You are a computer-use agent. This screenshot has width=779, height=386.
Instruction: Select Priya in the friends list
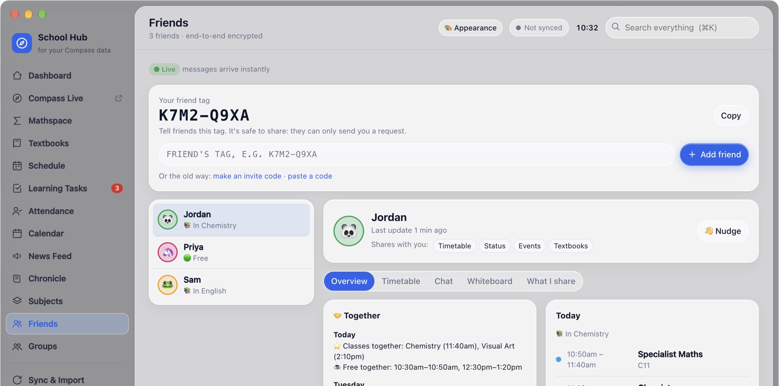pos(231,252)
